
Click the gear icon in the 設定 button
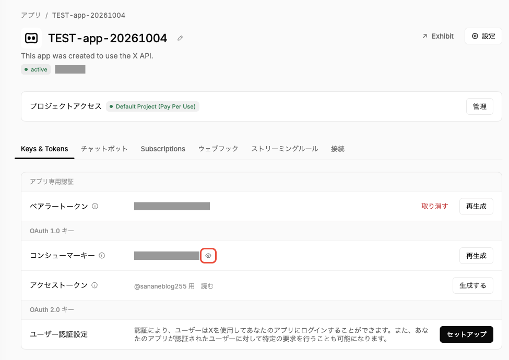pyautogui.click(x=475, y=36)
